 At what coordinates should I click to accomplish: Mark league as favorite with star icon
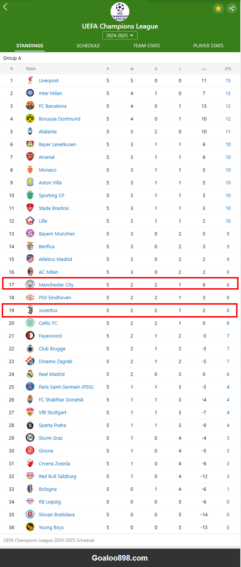pos(218,8)
